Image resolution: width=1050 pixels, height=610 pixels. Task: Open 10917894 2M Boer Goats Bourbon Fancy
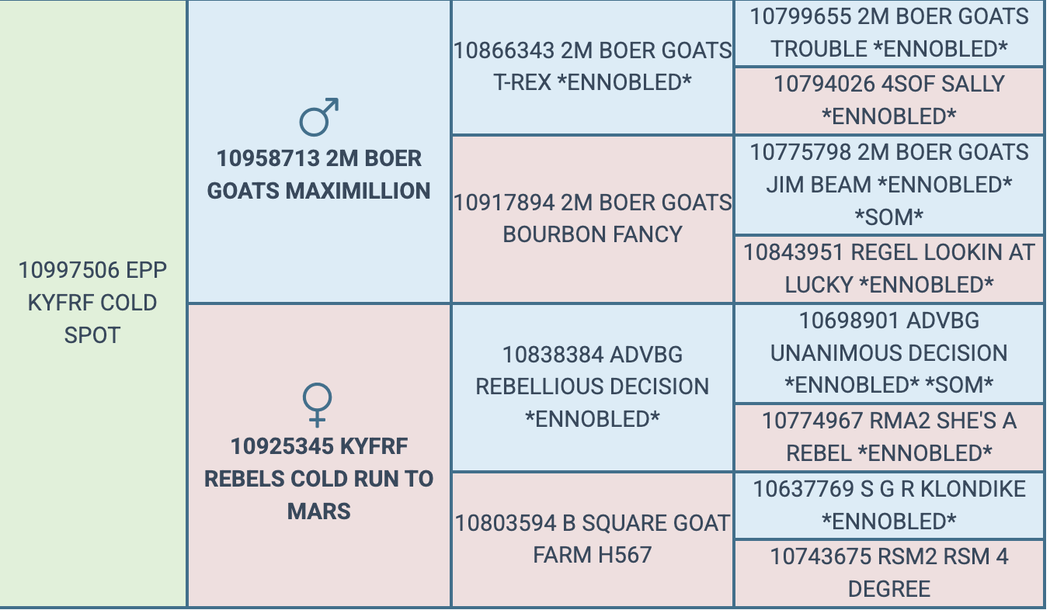coord(593,218)
